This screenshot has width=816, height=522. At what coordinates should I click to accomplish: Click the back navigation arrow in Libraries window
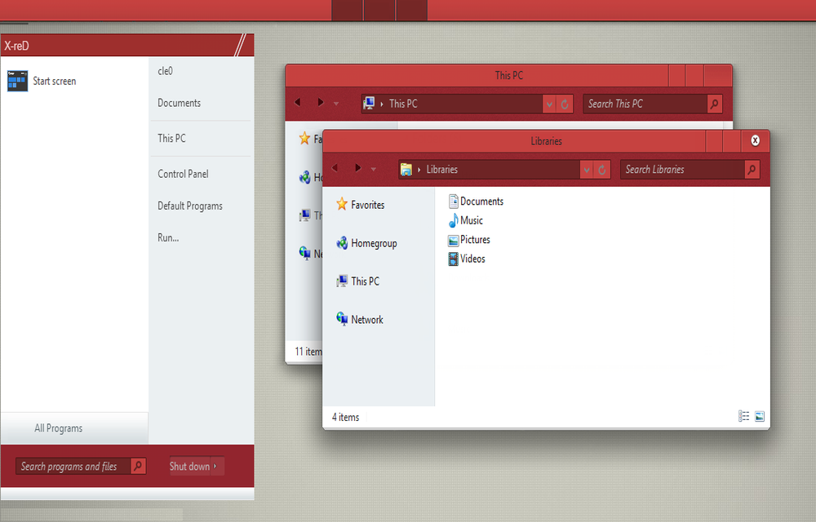click(x=335, y=168)
